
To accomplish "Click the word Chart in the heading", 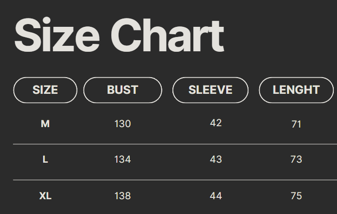I will point(167,36).
